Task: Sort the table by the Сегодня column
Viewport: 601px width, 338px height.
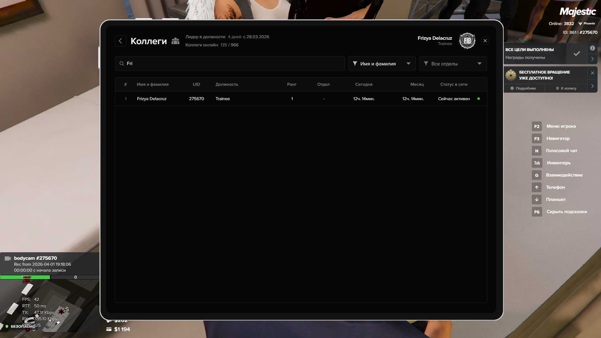Action: coord(363,84)
